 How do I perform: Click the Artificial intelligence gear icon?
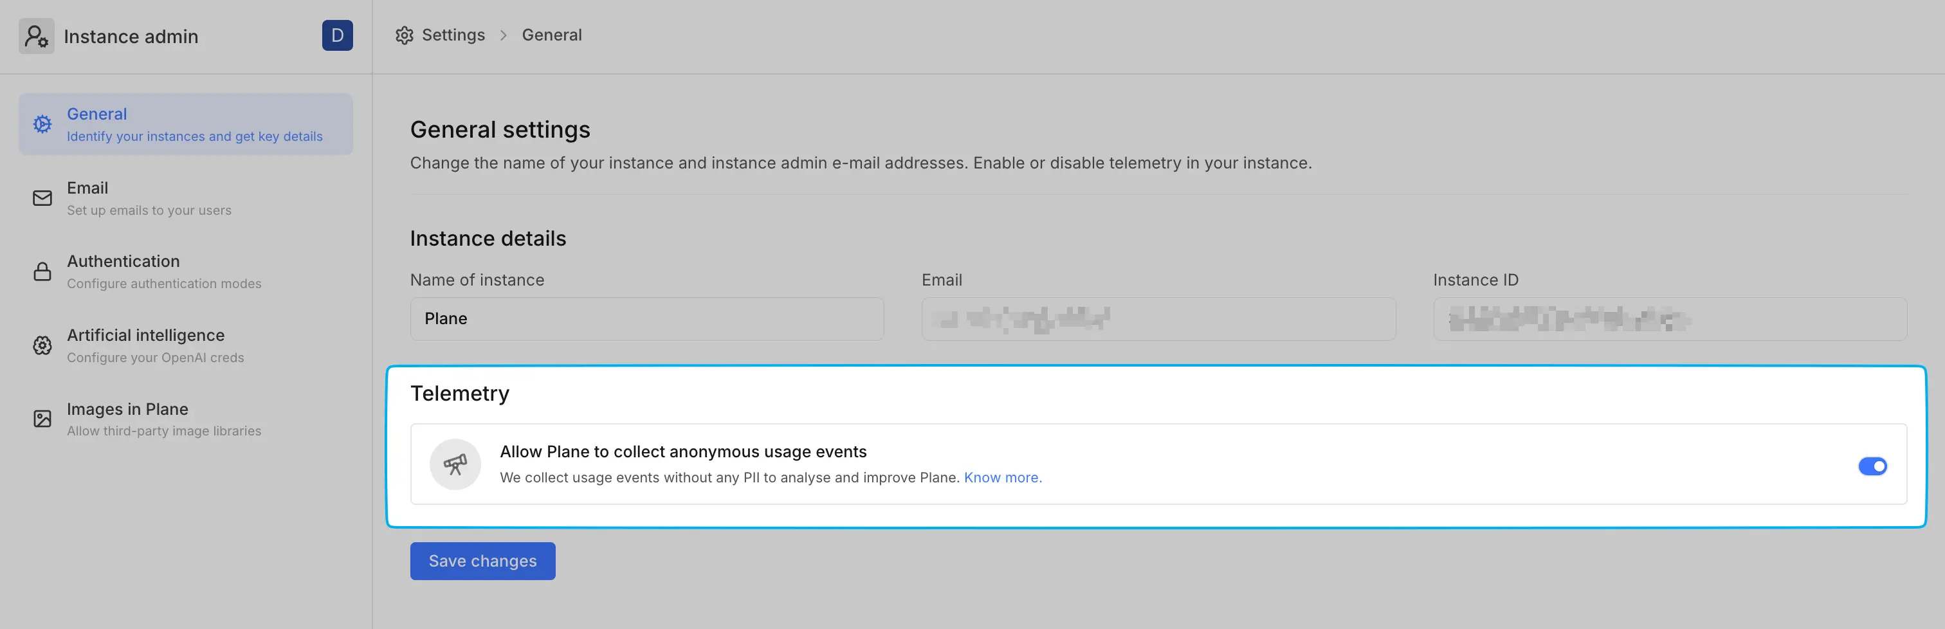point(42,345)
